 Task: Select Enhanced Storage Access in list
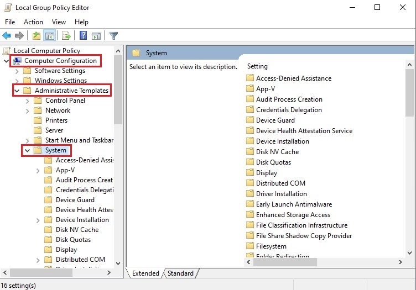[293, 215]
